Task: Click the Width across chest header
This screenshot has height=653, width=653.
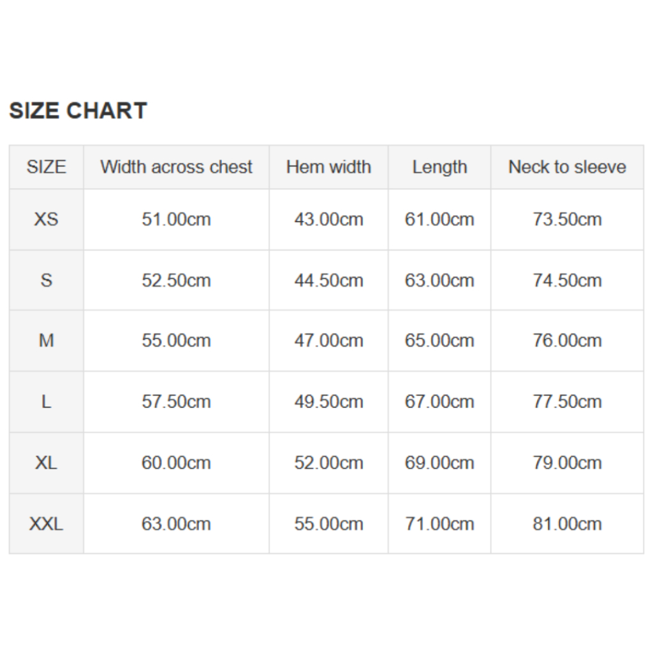Action: [x=176, y=167]
